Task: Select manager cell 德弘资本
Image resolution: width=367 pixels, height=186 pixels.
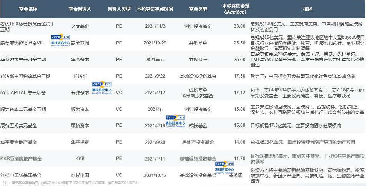Action: 80,60
